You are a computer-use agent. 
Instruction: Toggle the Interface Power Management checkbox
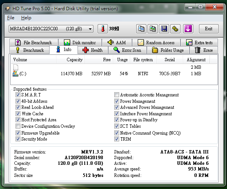click(x=117, y=114)
